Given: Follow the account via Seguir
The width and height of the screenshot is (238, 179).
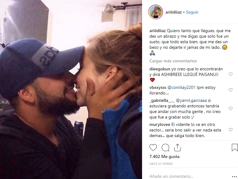Looking at the screenshot, I should click(192, 12).
